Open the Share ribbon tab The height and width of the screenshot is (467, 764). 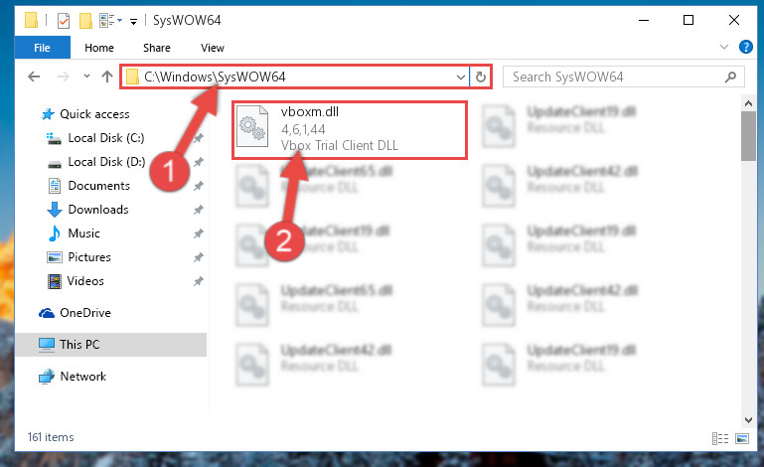(157, 48)
